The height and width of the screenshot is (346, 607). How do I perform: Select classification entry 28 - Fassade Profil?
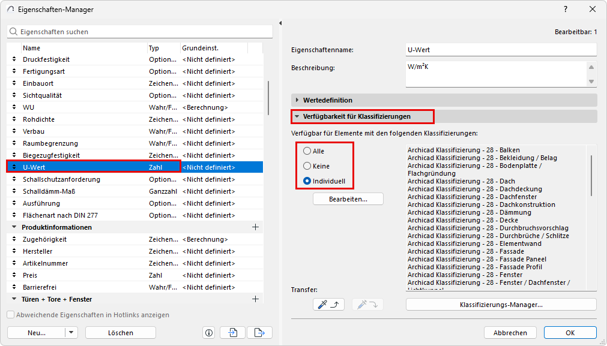point(474,267)
